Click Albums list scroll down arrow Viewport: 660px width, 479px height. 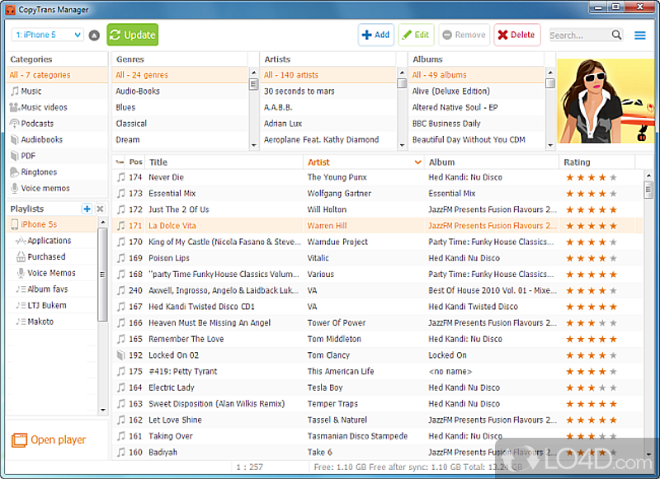550,145
